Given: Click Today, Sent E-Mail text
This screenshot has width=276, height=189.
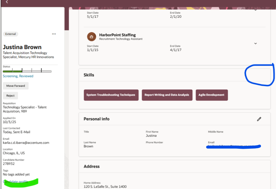Looking at the screenshot, I should tap(16, 132).
